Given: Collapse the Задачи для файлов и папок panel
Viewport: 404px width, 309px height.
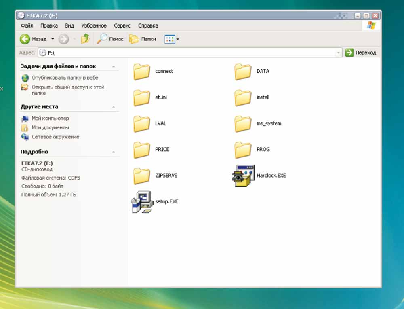Looking at the screenshot, I should point(114,66).
